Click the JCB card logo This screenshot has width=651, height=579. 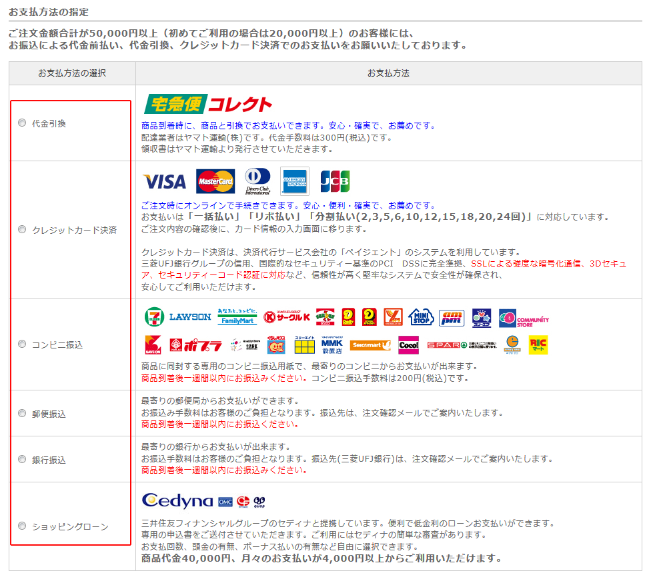click(335, 181)
